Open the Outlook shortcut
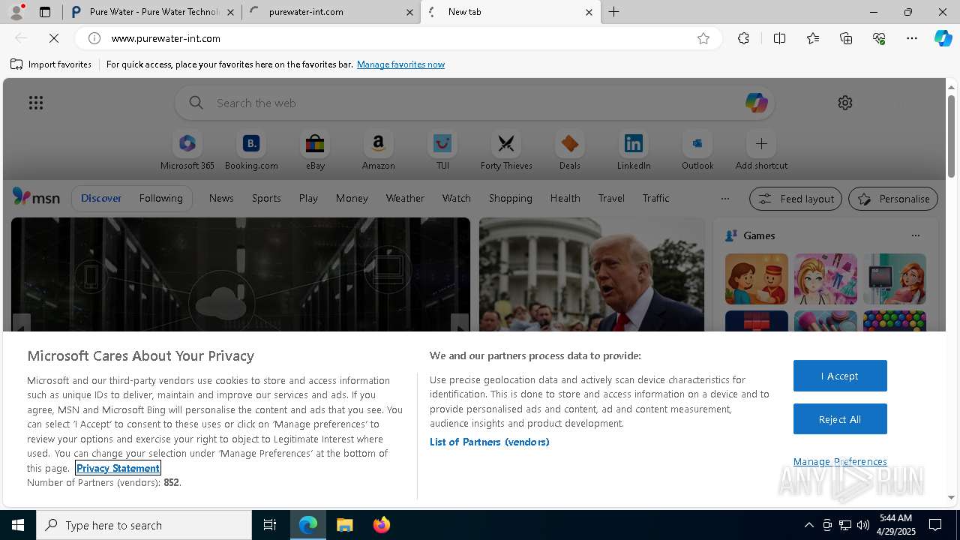Viewport: 960px width, 540px height. coord(697,151)
